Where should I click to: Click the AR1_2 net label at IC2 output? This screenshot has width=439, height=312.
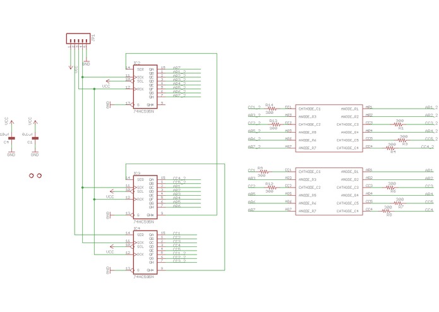tap(179, 72)
